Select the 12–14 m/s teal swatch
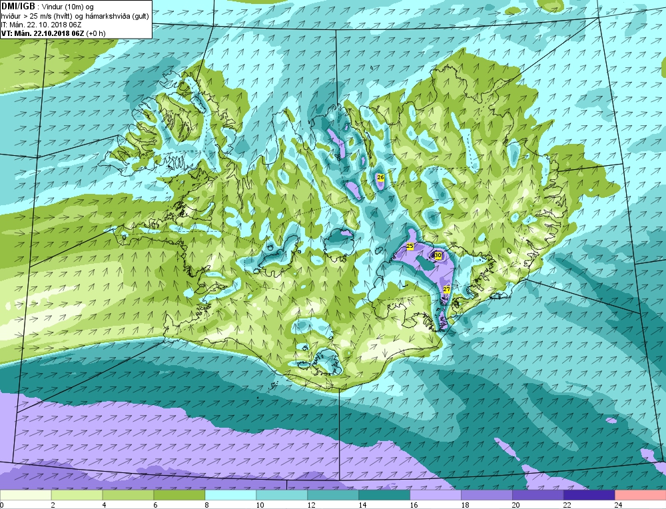The width and height of the screenshot is (666, 509). [333, 496]
